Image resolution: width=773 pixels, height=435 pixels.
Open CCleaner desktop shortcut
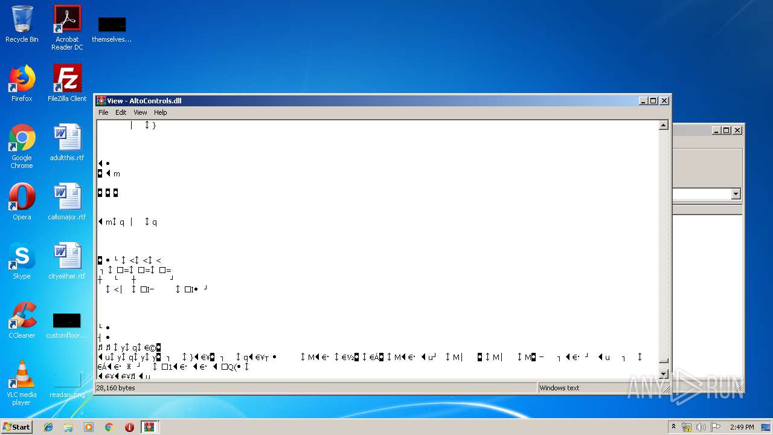click(x=22, y=320)
